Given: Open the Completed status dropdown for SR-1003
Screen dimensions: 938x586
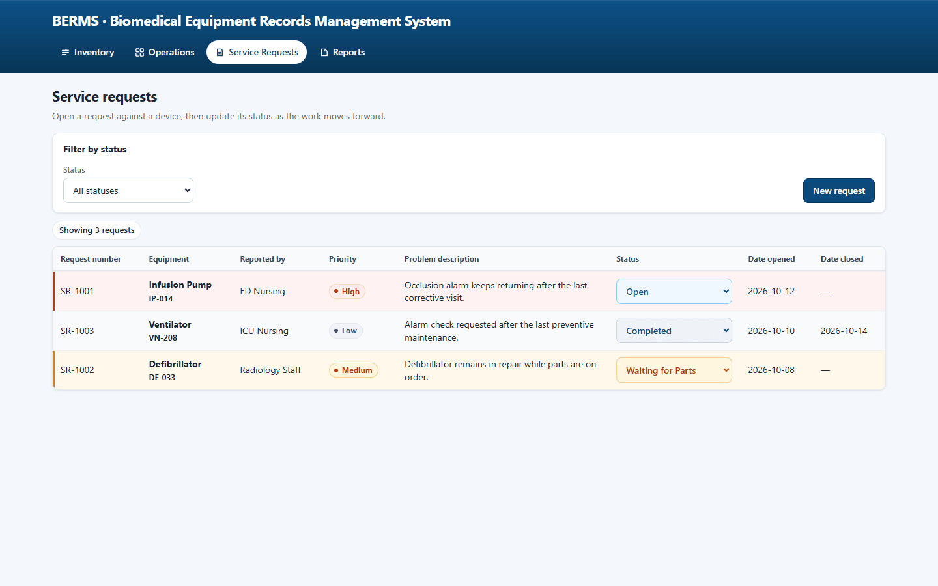Looking at the screenshot, I should [x=674, y=331].
